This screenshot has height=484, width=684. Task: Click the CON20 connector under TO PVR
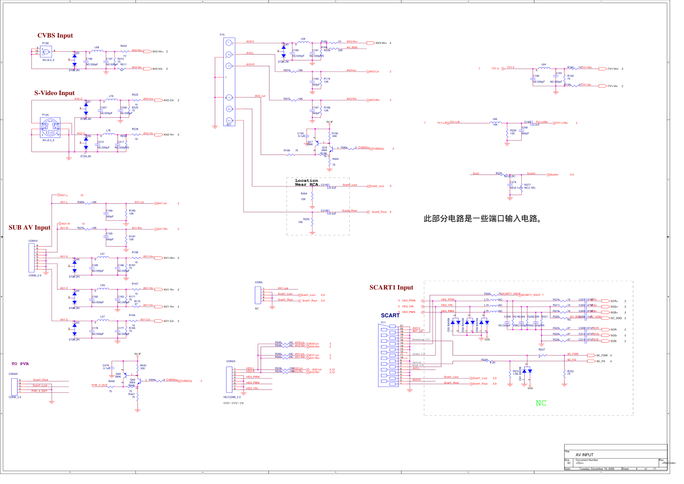coord(14,386)
